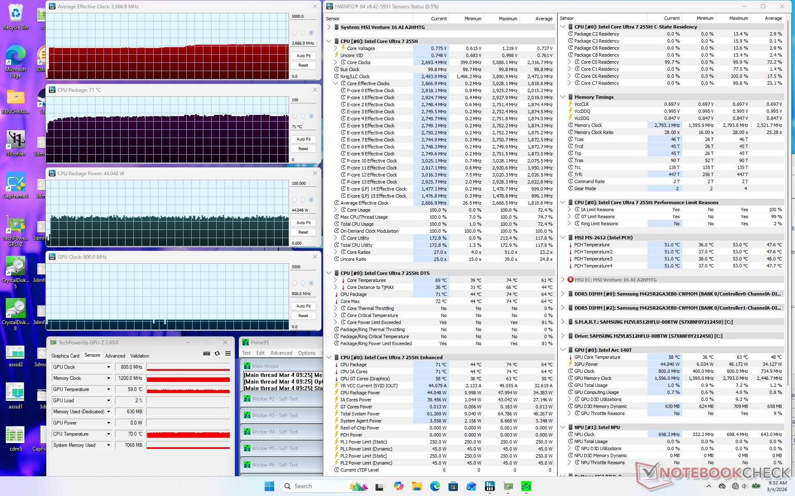Open File Explorer from the taskbar
Screen dimensions: 795x496
[417, 486]
